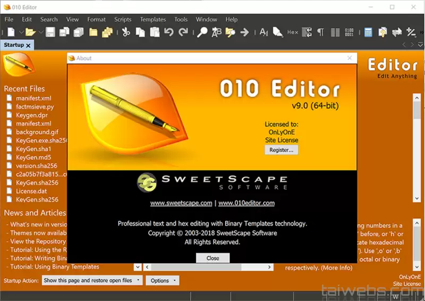Click the plus-minus hex operations icon
Screen dimensions: 425x301
[411, 32]
